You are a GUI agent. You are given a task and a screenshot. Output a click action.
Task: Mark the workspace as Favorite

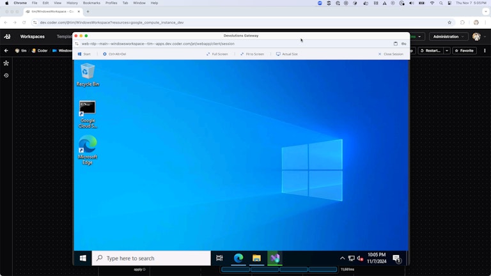coord(464,50)
